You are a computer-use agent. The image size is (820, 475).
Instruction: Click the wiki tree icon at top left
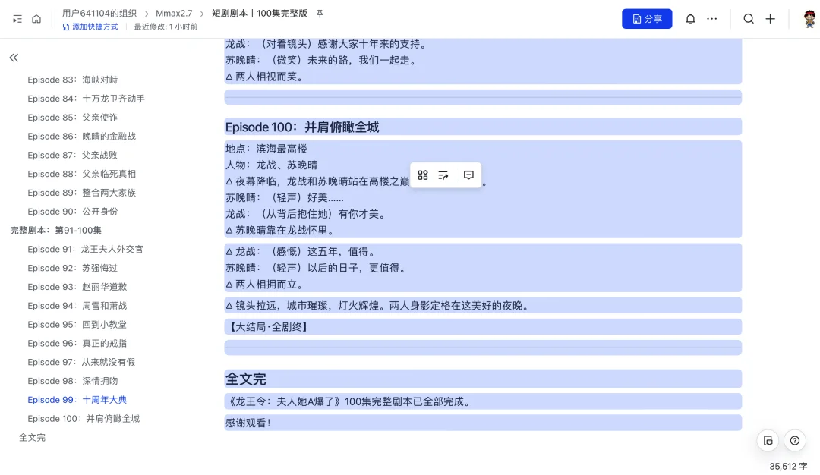pos(16,18)
